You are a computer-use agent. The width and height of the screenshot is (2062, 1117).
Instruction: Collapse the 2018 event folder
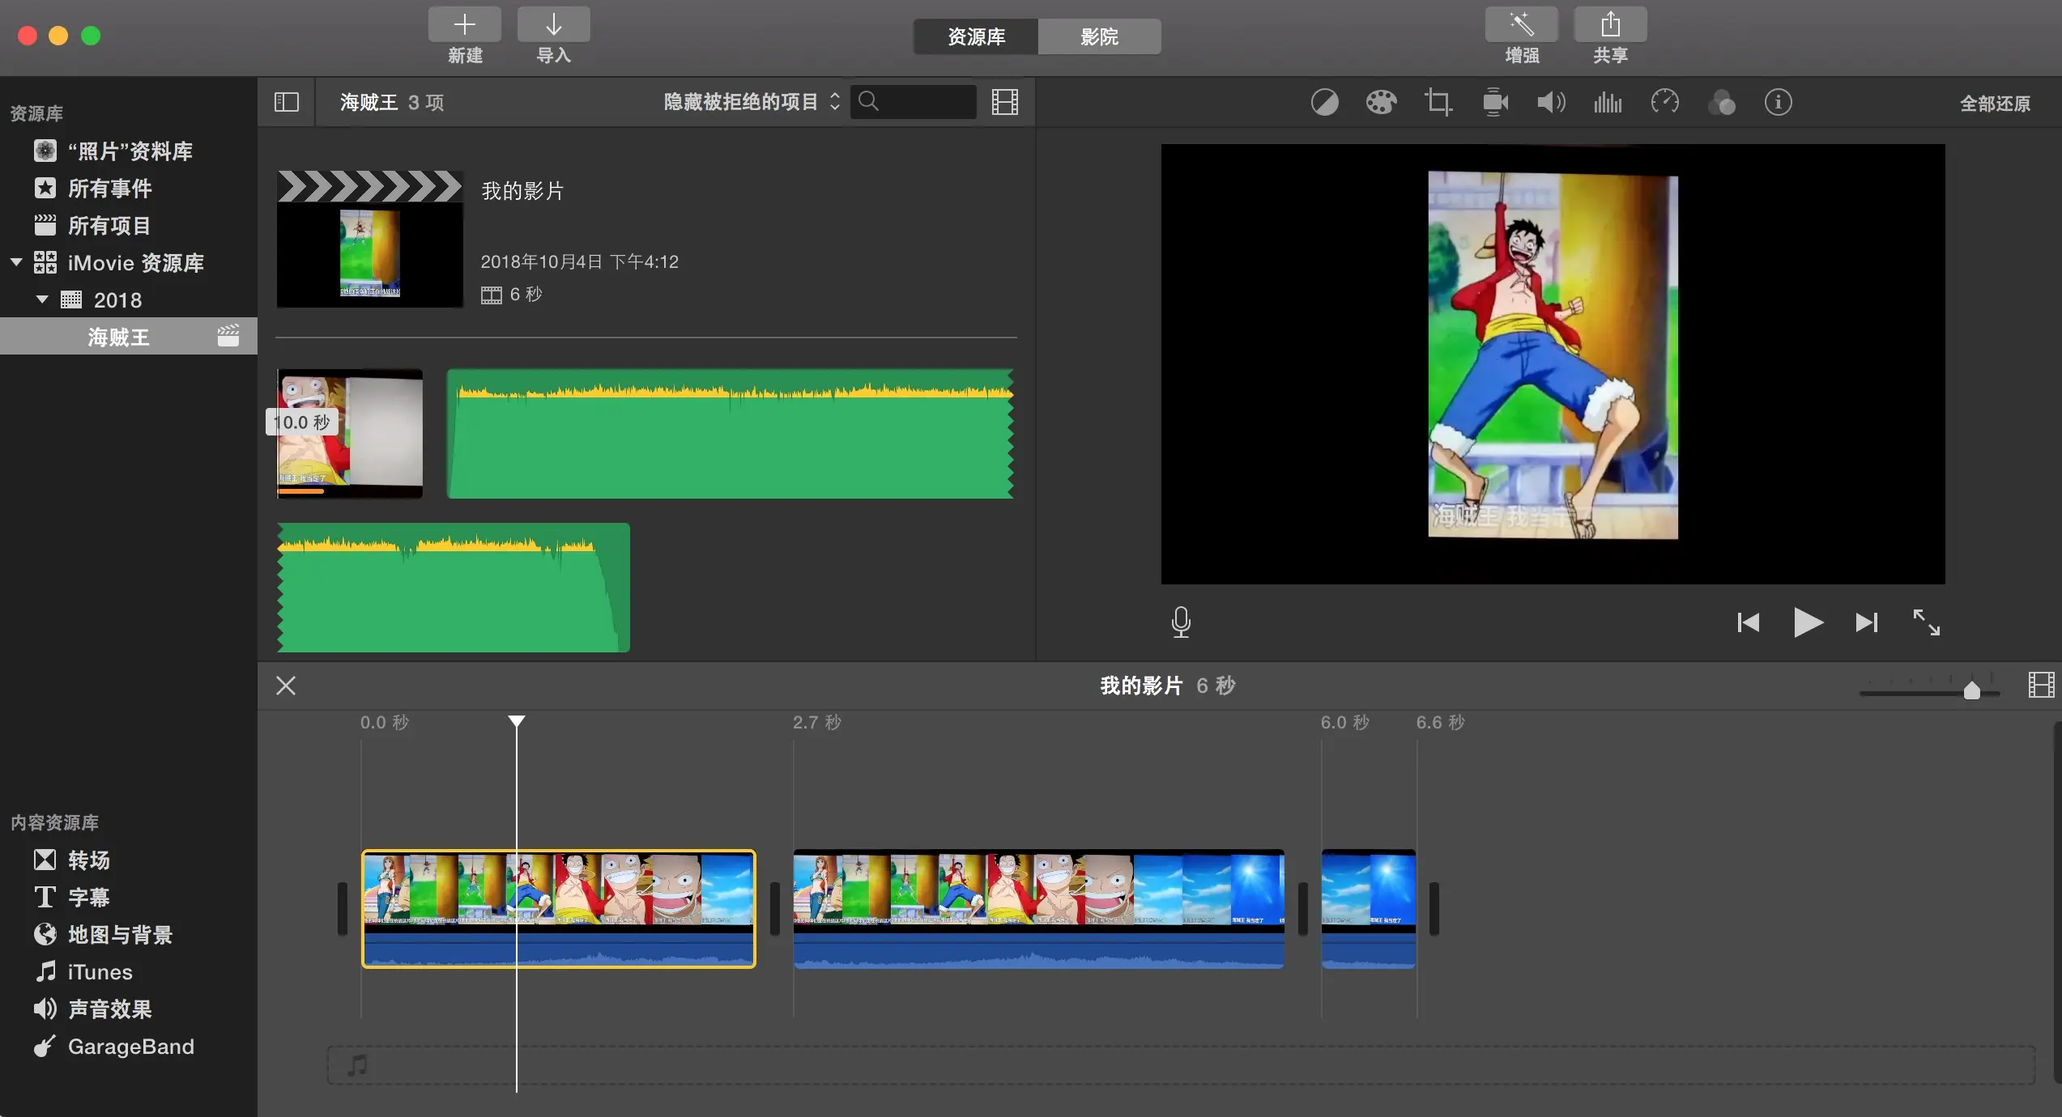(42, 299)
